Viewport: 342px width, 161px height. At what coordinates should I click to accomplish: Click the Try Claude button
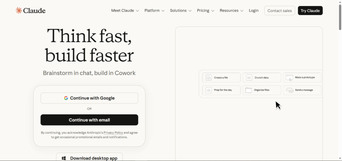pos(310,10)
